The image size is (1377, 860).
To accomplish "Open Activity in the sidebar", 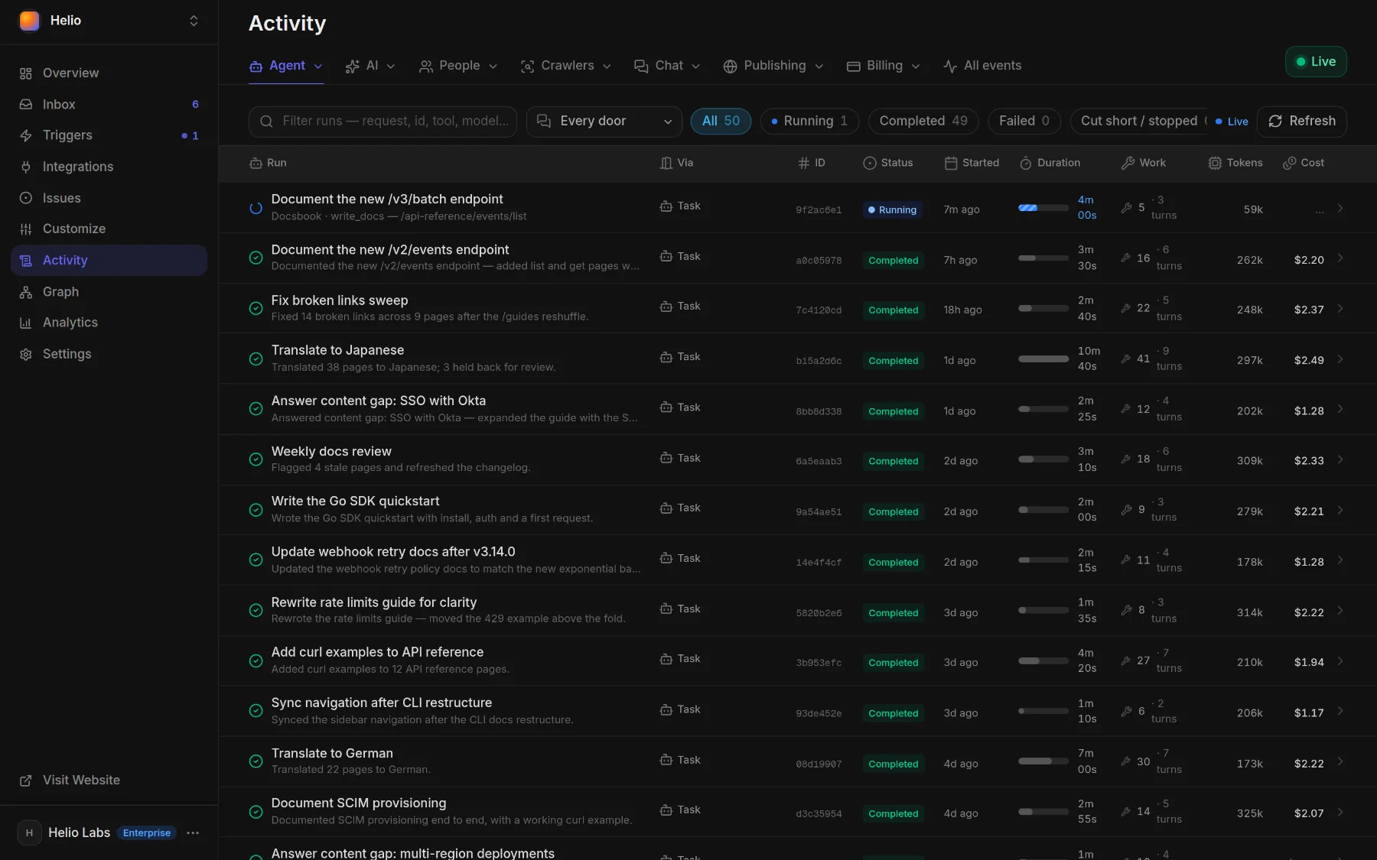I will pyautogui.click(x=109, y=261).
